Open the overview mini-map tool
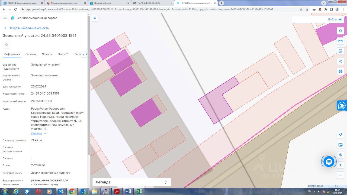Screen dimensions: 347x195 click(340, 145)
